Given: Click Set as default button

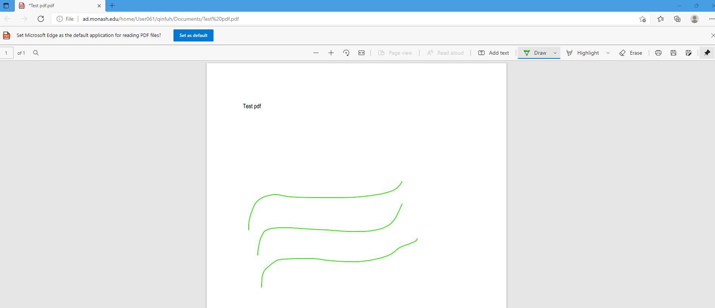Looking at the screenshot, I should coord(193,35).
